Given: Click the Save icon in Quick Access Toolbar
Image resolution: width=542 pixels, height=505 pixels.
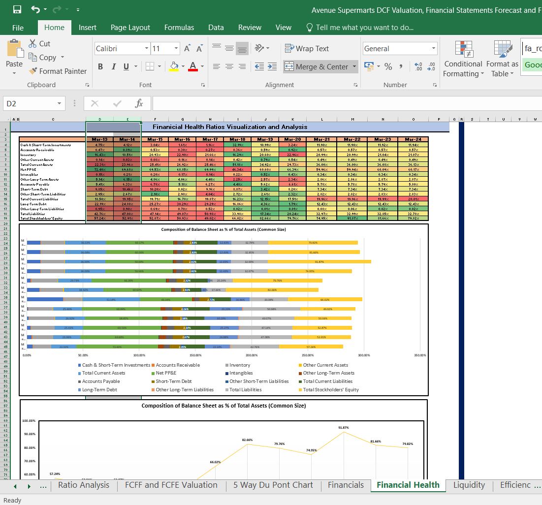Looking at the screenshot, I should click(17, 9).
